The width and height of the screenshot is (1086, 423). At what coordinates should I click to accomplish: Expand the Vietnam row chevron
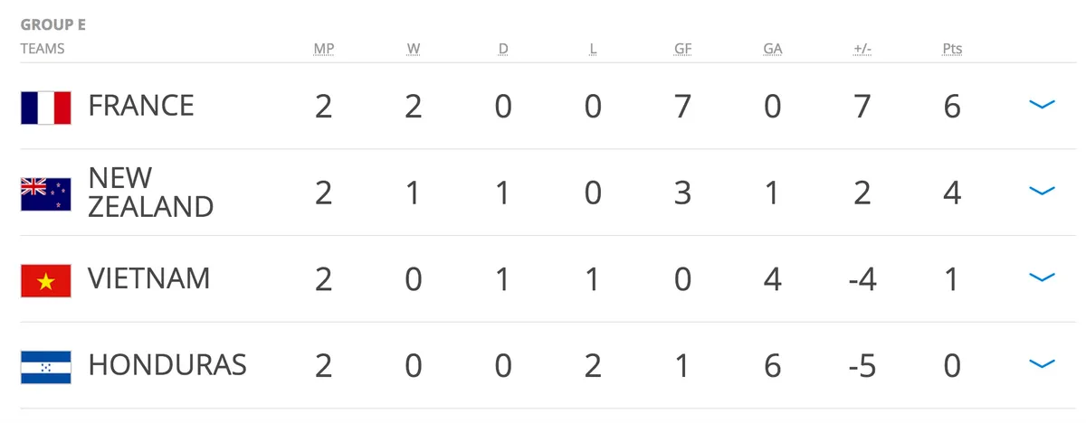(x=1043, y=277)
